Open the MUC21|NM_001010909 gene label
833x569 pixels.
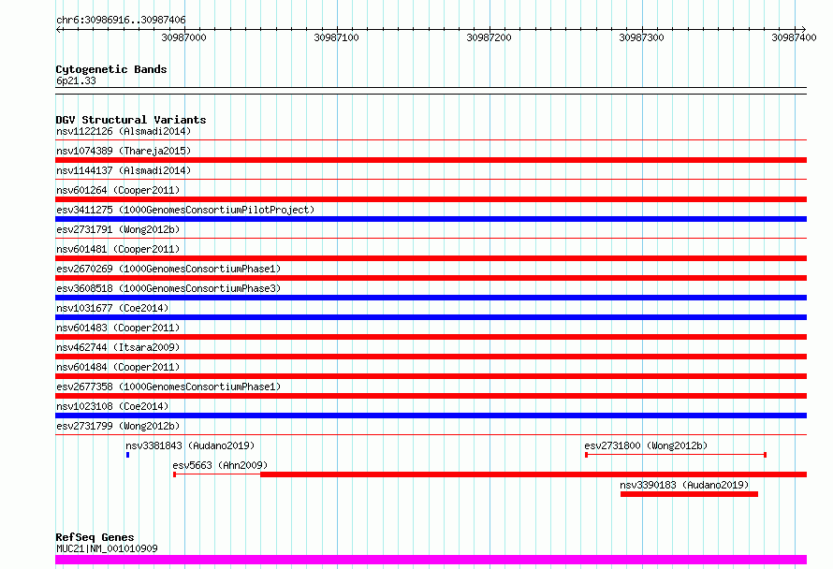[107, 548]
